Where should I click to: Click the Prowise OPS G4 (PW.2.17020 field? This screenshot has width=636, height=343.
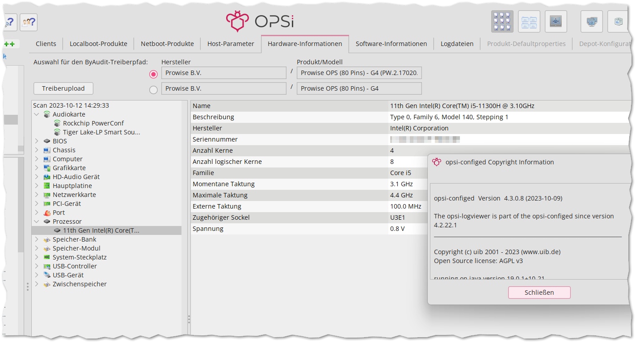359,73
